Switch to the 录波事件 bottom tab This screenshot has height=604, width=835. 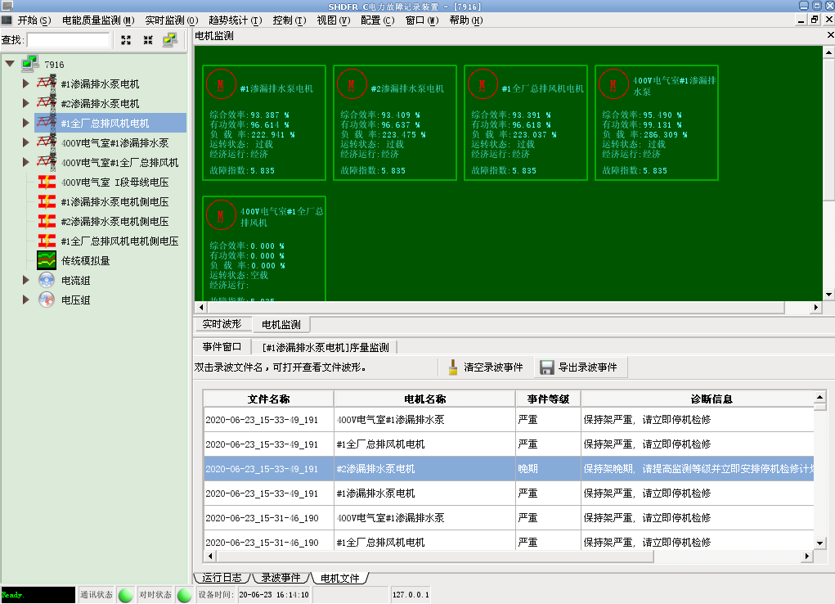coord(281,578)
